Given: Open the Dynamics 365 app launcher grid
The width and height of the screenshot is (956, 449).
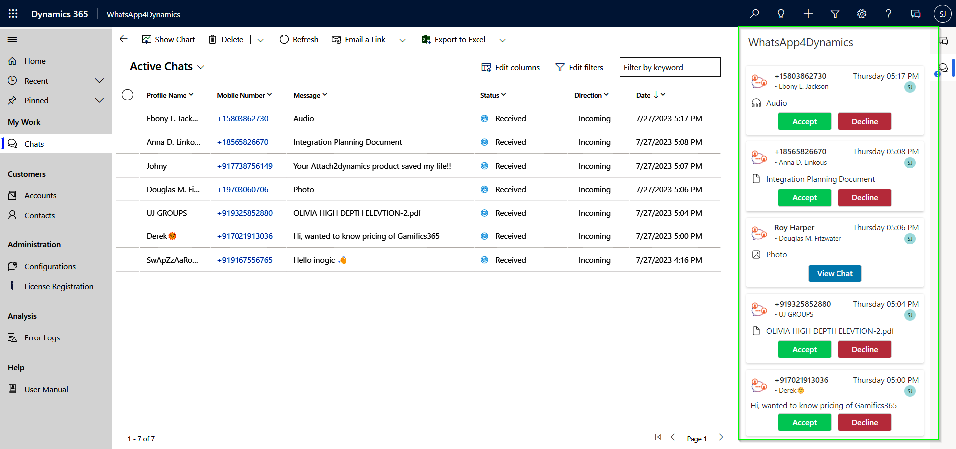Looking at the screenshot, I should click(x=13, y=14).
